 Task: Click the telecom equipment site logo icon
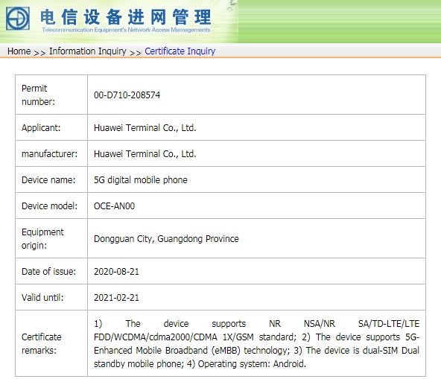coord(18,19)
